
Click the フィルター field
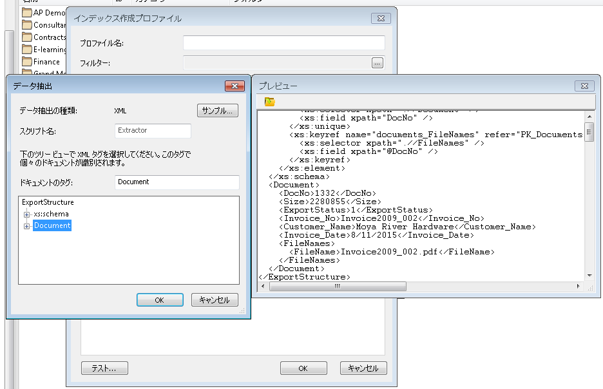click(x=277, y=63)
